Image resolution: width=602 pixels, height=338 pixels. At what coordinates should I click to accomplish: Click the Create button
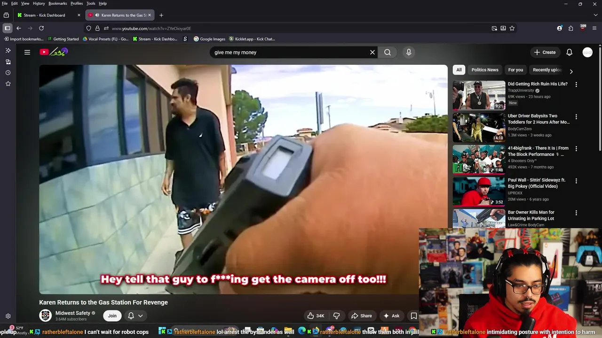545,52
